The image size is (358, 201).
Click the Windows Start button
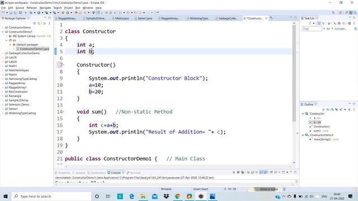pos(6,196)
